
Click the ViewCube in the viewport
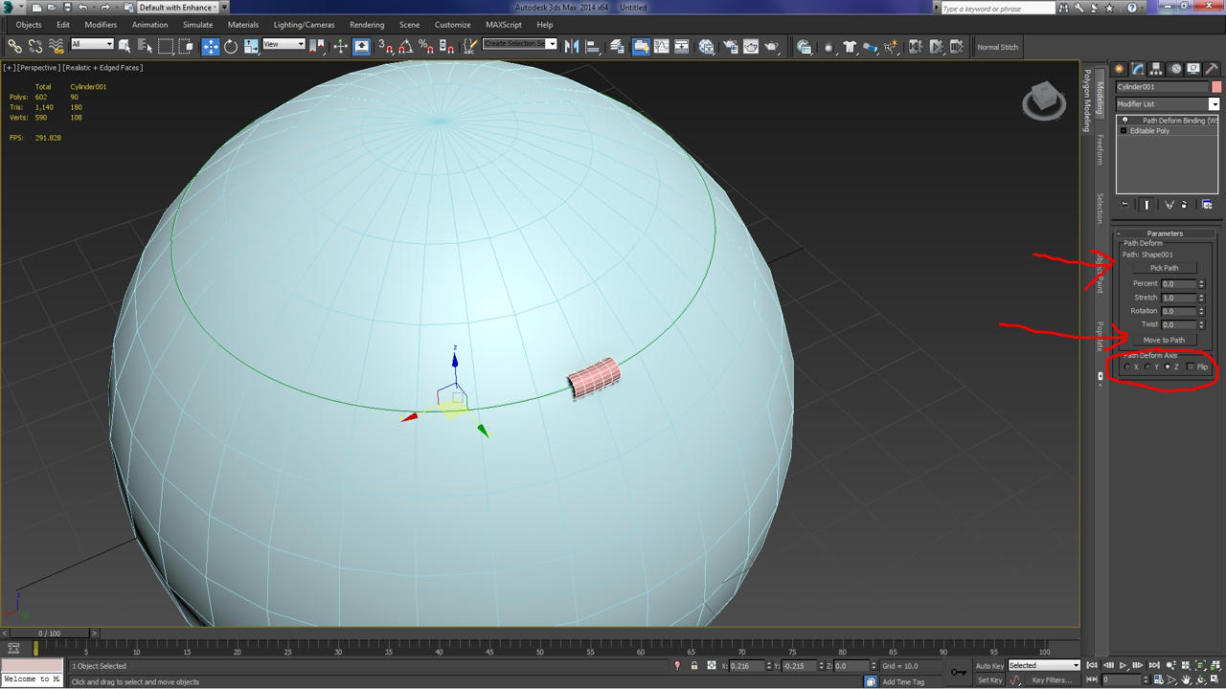tap(1044, 100)
